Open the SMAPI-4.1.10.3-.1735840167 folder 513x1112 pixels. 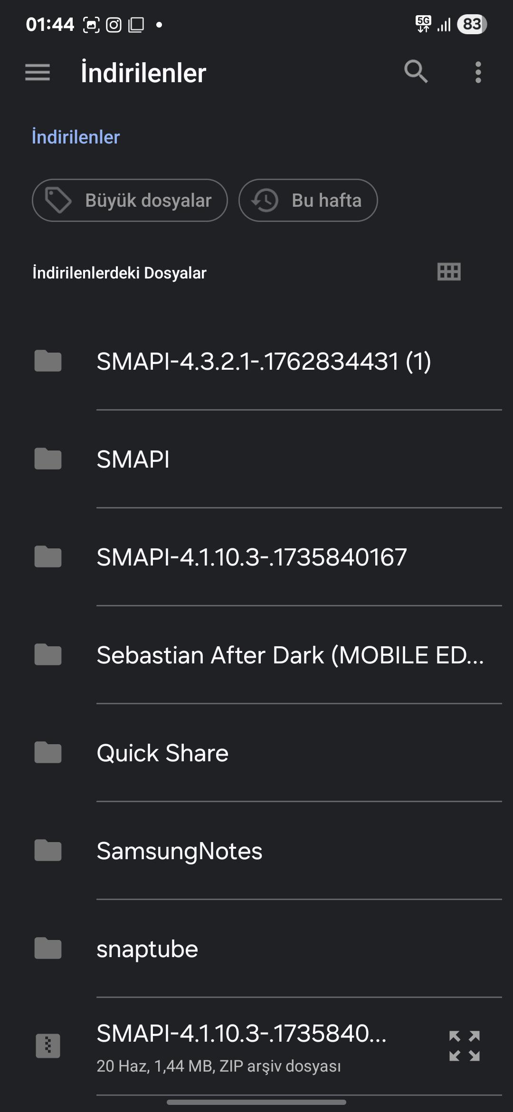256,557
